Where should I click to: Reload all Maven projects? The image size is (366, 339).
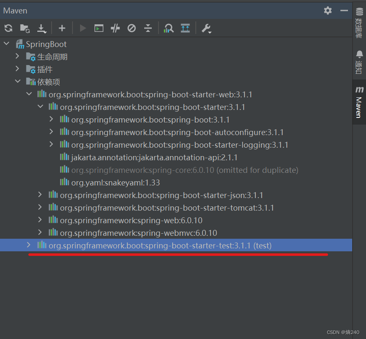point(8,28)
